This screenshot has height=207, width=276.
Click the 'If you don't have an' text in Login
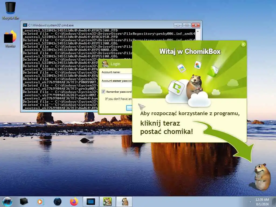[118, 99]
